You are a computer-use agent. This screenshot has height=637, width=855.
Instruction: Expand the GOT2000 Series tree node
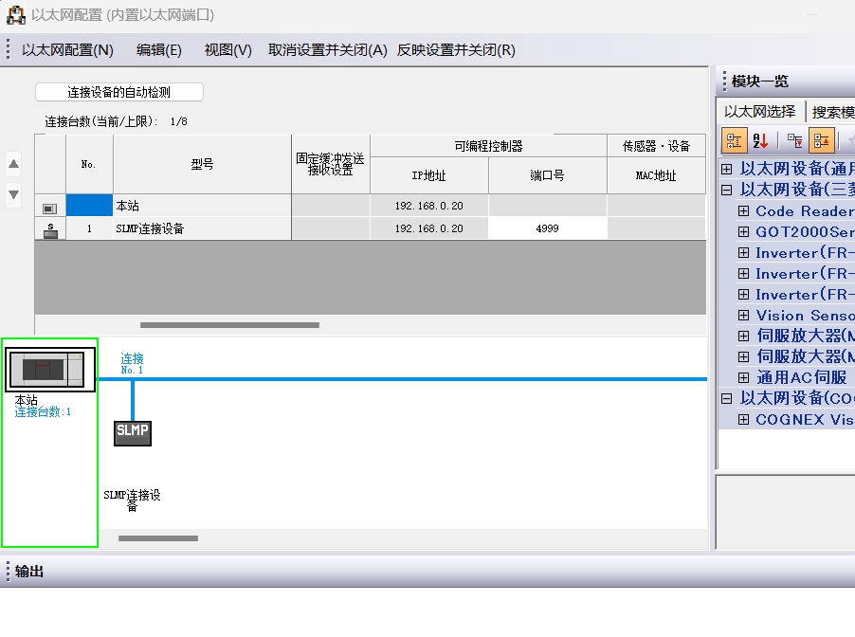tap(744, 232)
